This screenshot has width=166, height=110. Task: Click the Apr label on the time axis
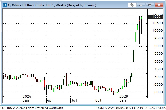pos(50,100)
